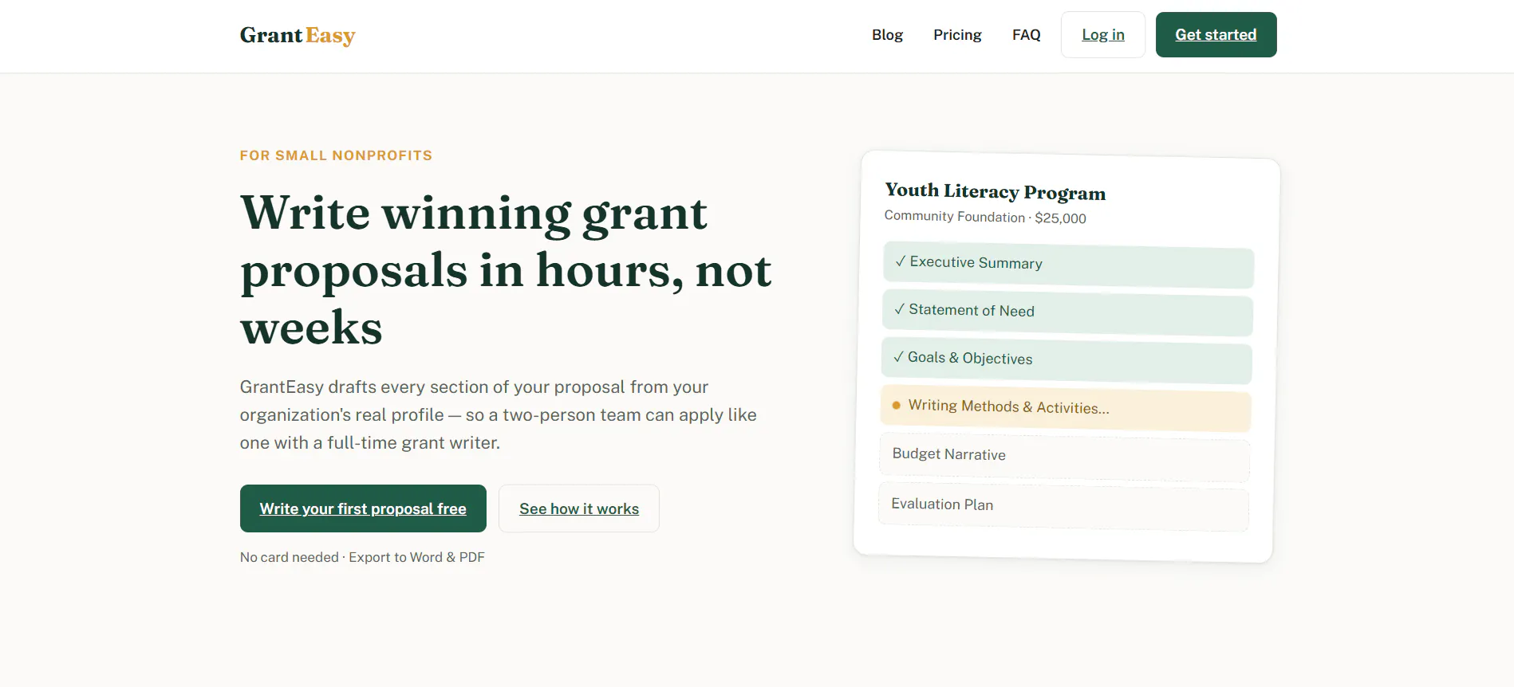Click See how it works
Viewport: 1514px width, 687px height.
579,508
